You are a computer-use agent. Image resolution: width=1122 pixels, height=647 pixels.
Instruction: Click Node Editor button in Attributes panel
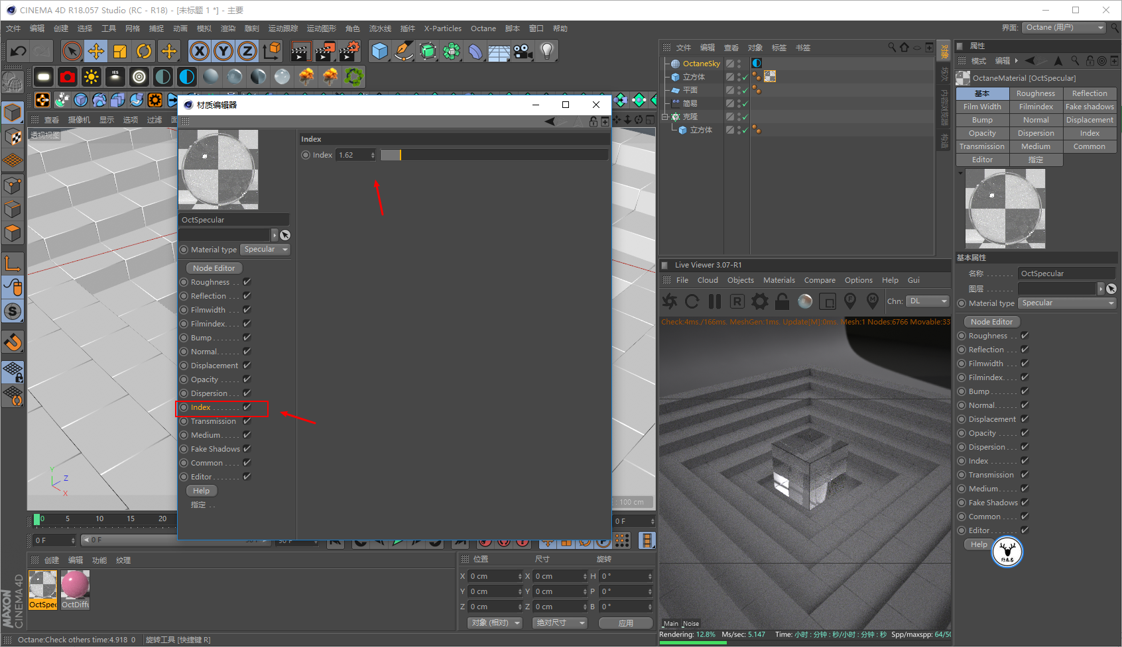(x=992, y=322)
